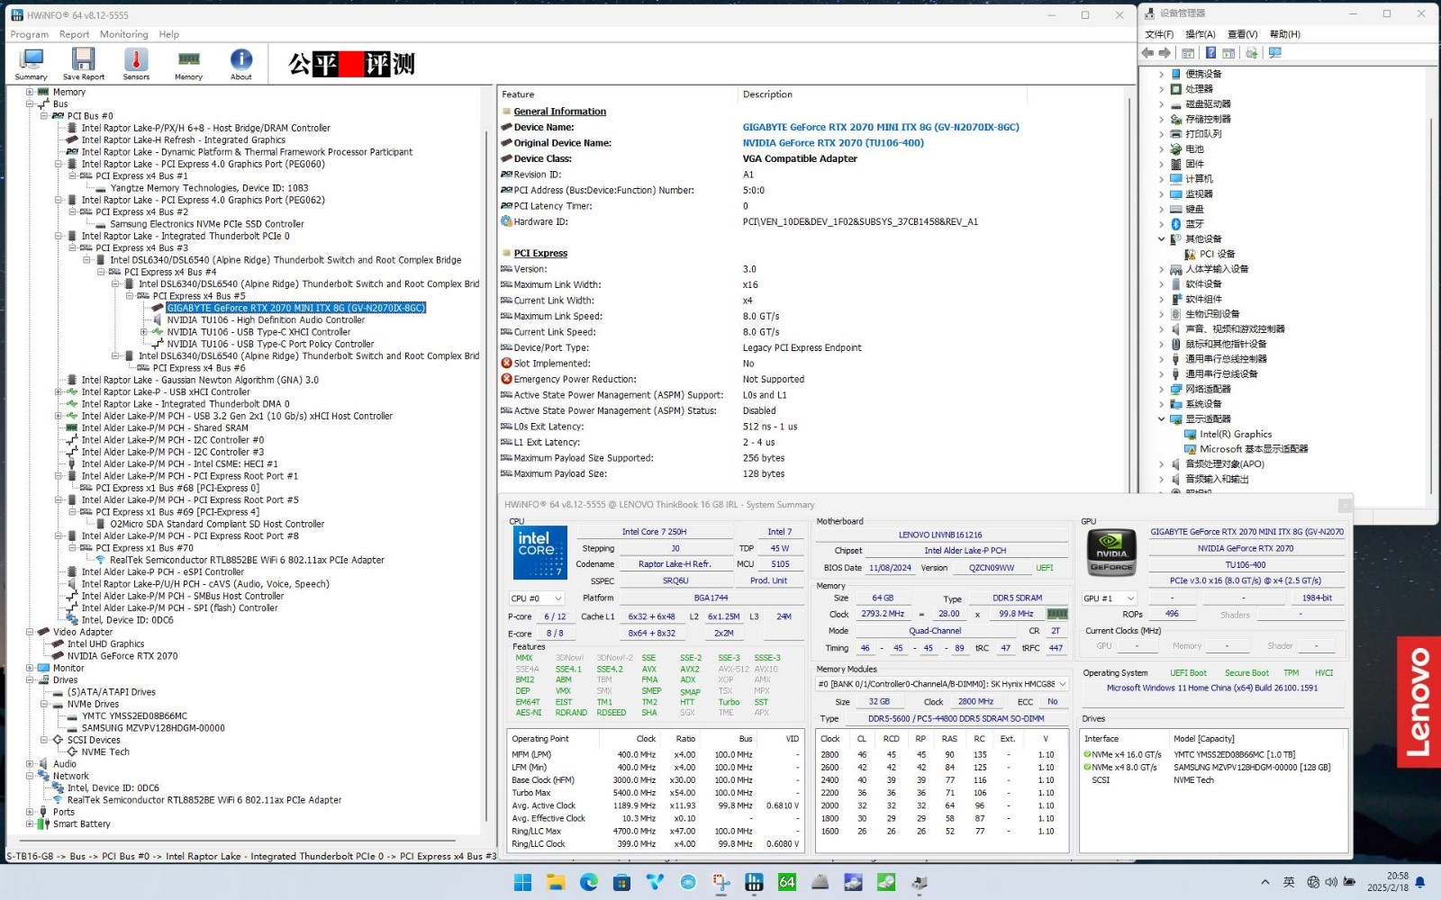Open 查看(V) menu in Device Manager
1441x900 pixels.
click(1243, 34)
